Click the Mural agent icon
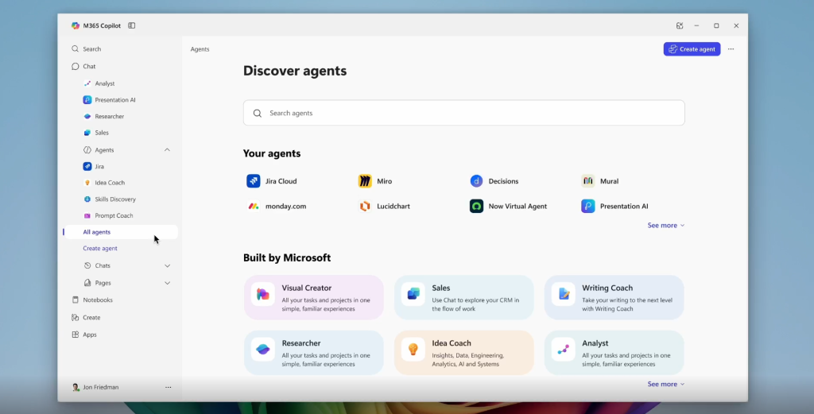 588,181
